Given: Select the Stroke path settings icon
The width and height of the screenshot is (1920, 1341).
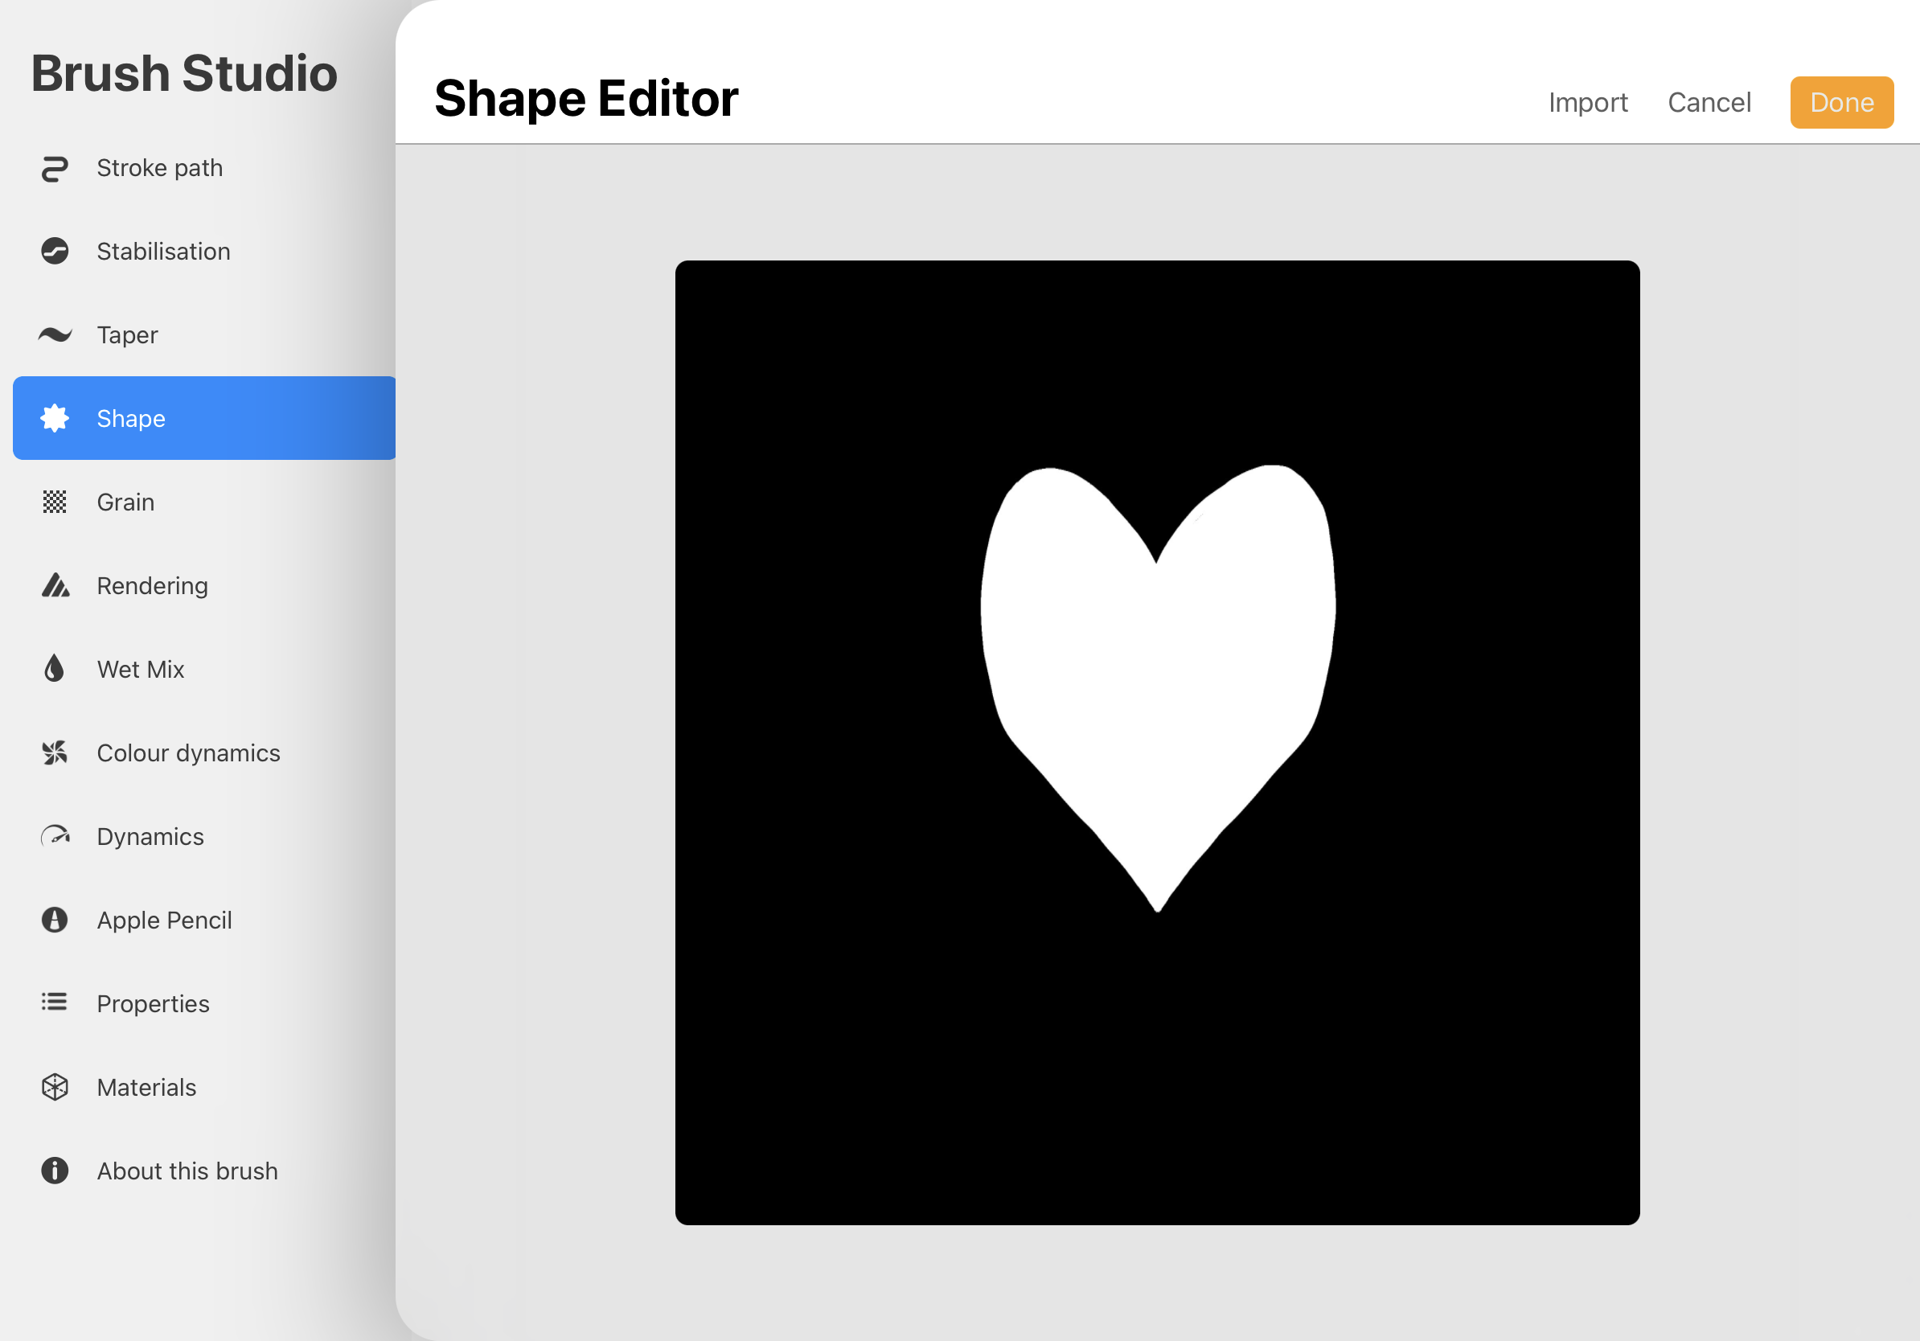Looking at the screenshot, I should click(54, 167).
